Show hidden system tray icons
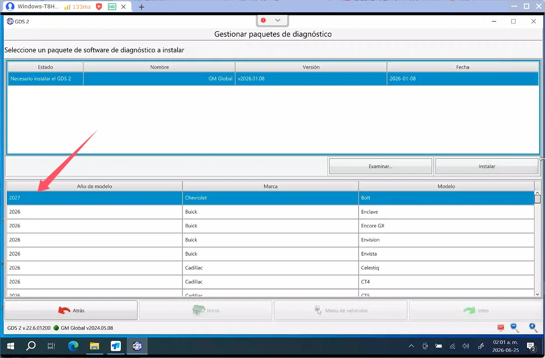This screenshot has width=545, height=358. pos(411,346)
